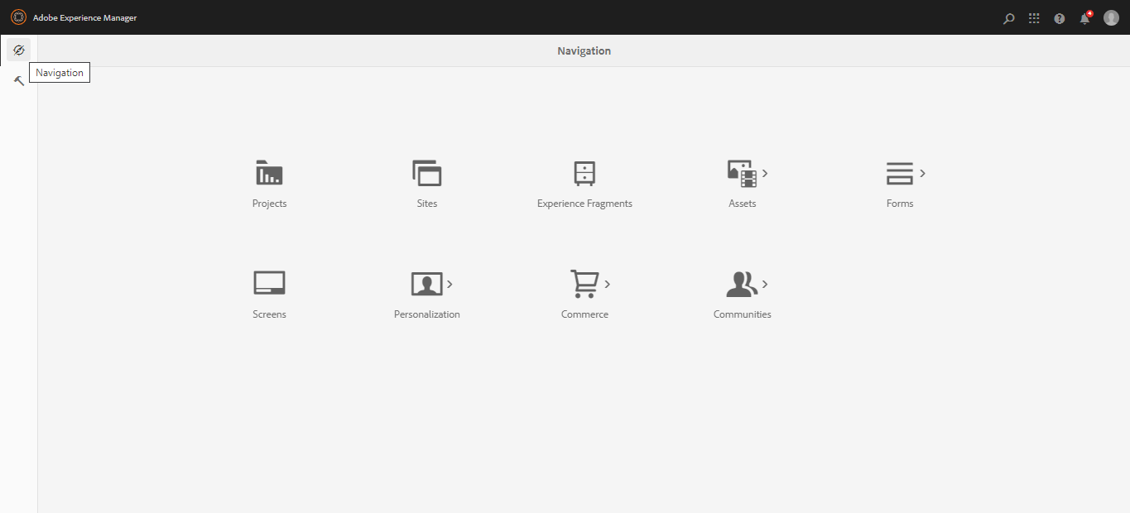Screen dimensions: 1130x513
Task: Expand the Communities submenu chevron
Action: (x=765, y=284)
